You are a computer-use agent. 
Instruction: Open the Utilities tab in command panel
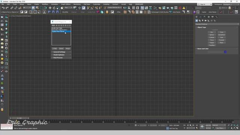click(216, 17)
